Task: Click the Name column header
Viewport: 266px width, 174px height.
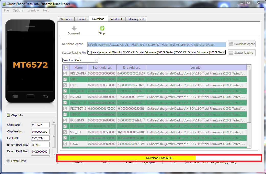Action: tap(78, 67)
